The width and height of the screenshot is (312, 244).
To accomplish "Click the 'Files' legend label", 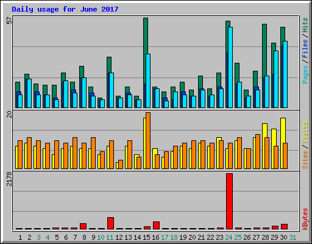I will (x=305, y=49).
